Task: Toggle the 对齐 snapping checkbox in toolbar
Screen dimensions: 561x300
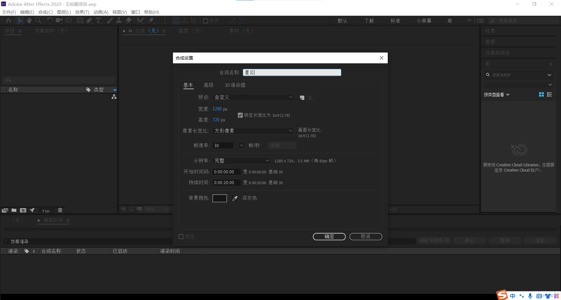Action: pos(205,21)
